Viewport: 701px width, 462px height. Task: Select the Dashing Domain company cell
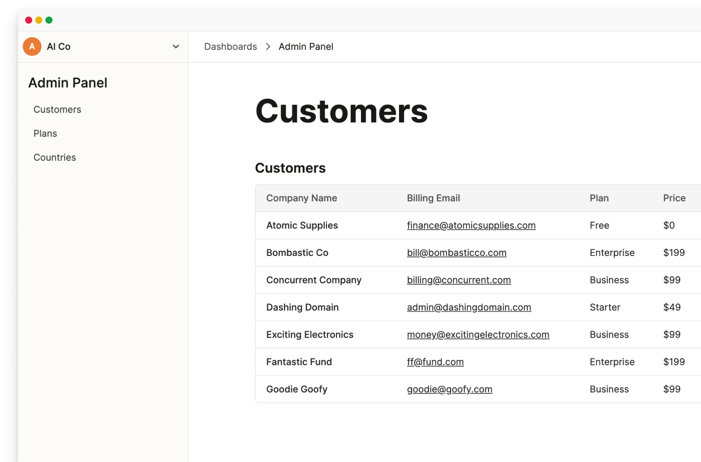302,307
